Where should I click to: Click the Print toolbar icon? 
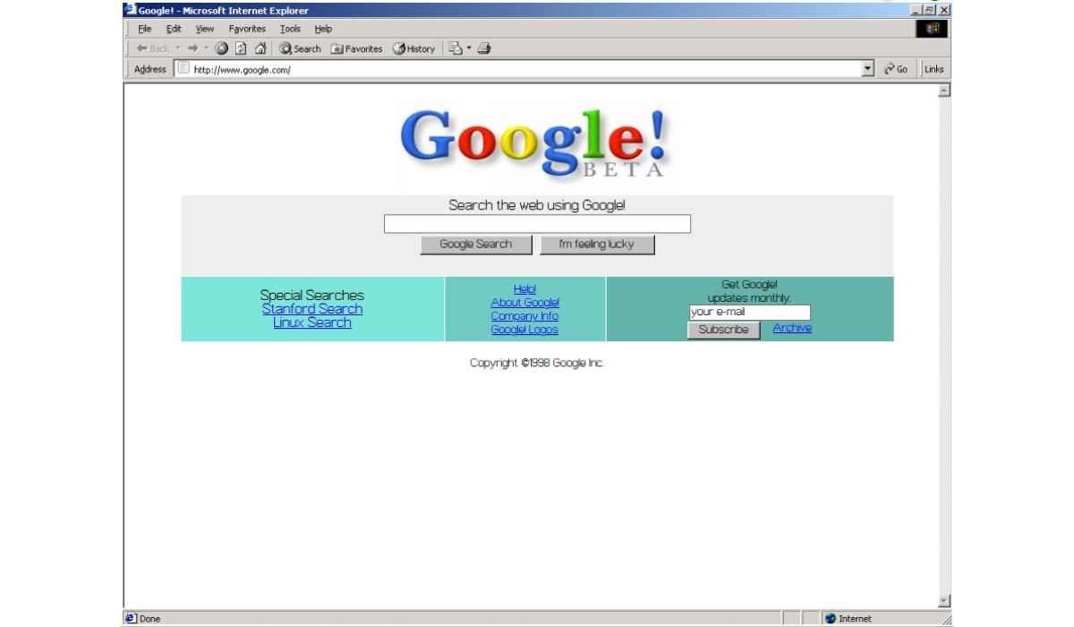[x=483, y=48]
